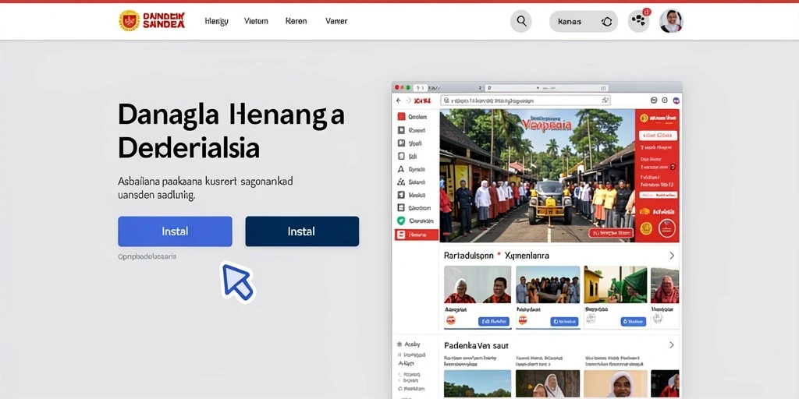Select the red square icon in inner sidebar
Viewport: 799px width, 399px height.
pyautogui.click(x=401, y=117)
